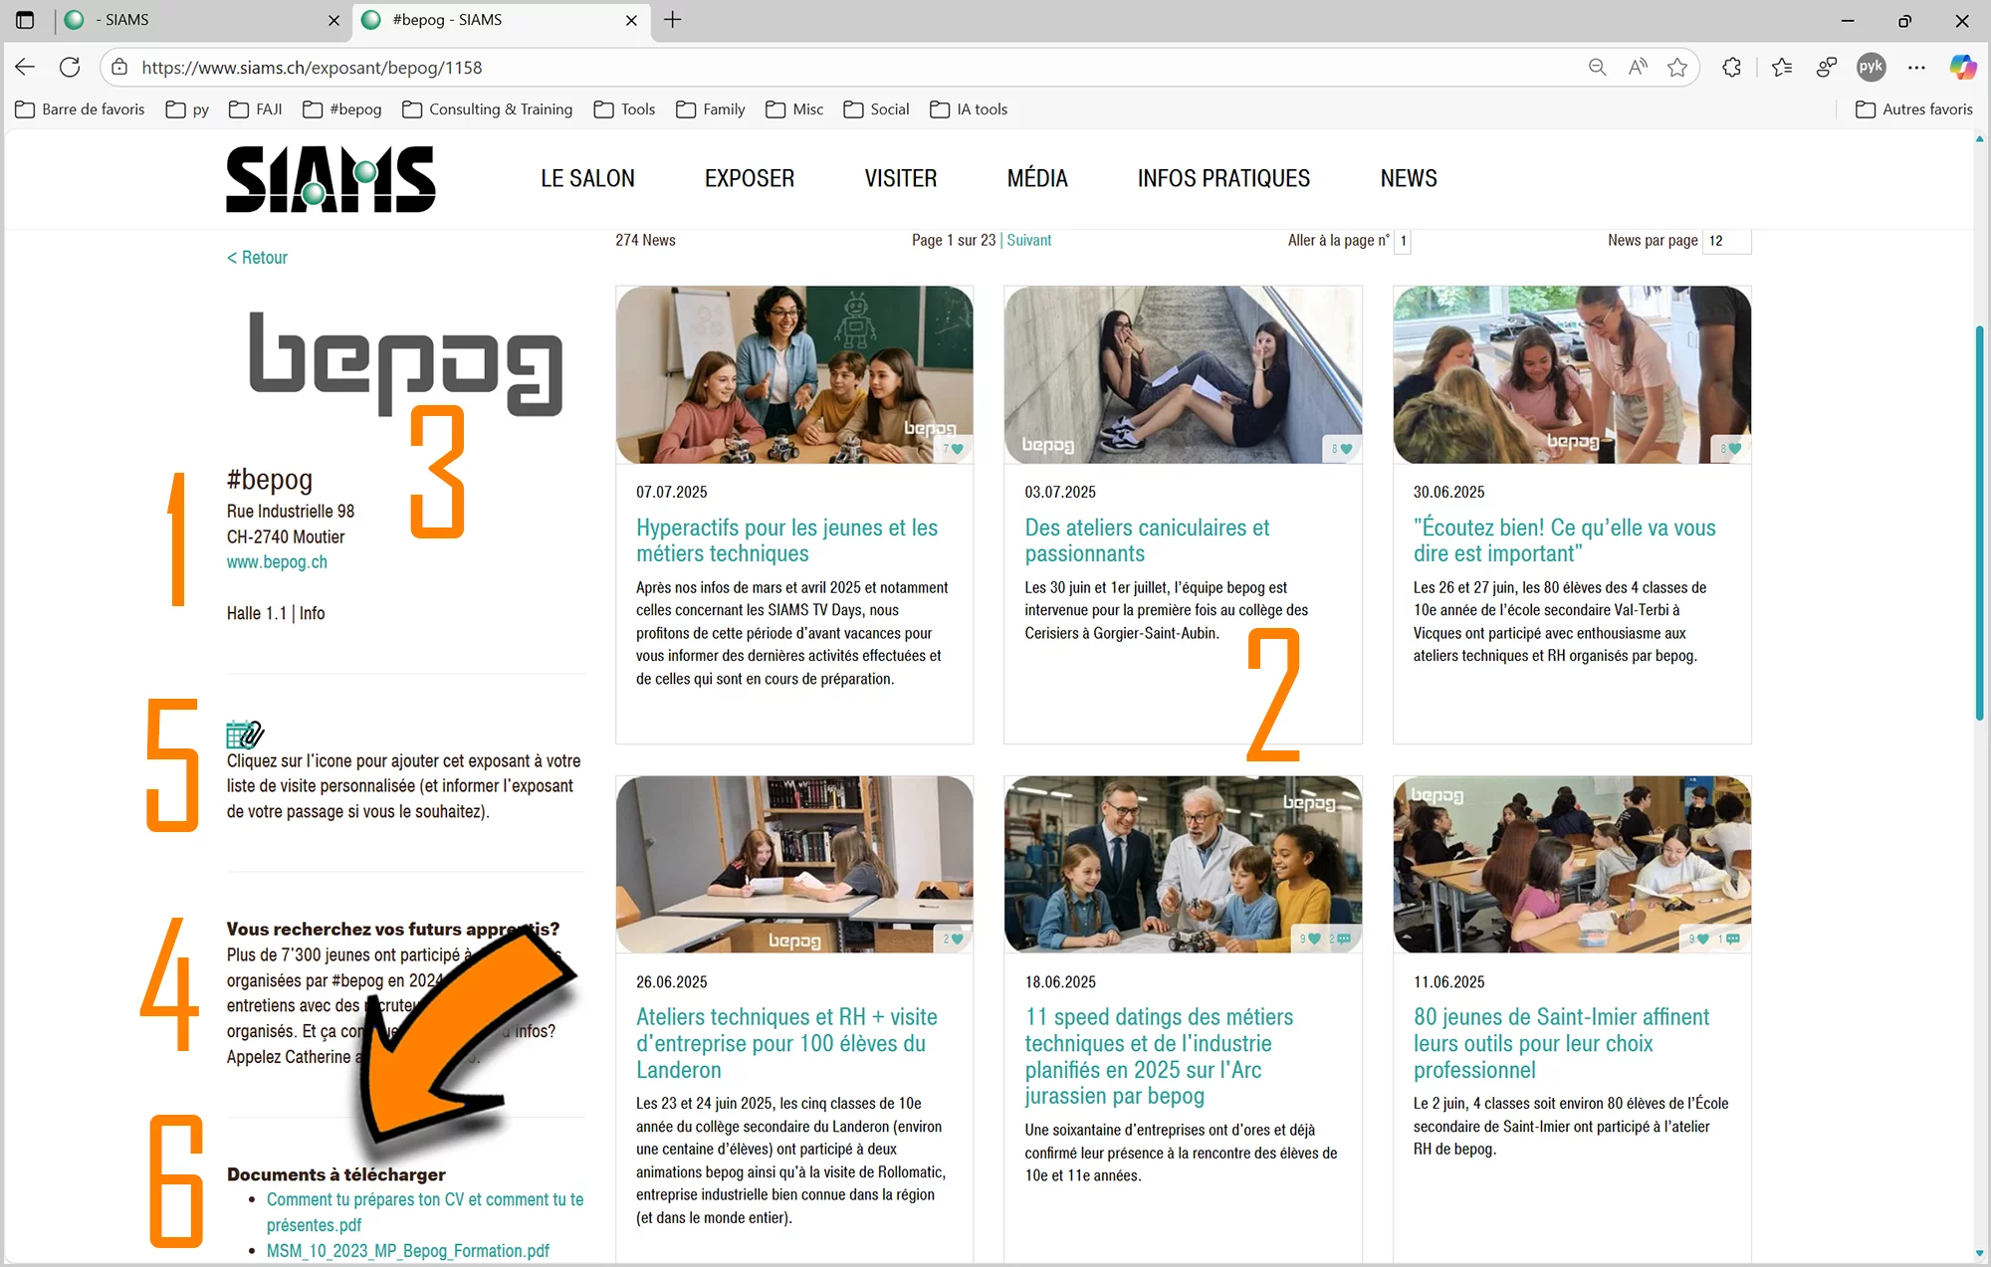The width and height of the screenshot is (1991, 1267).
Task: Open Settings and more menu
Action: (x=1916, y=67)
